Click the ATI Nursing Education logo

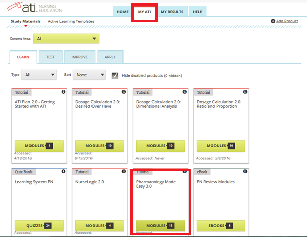35,8
